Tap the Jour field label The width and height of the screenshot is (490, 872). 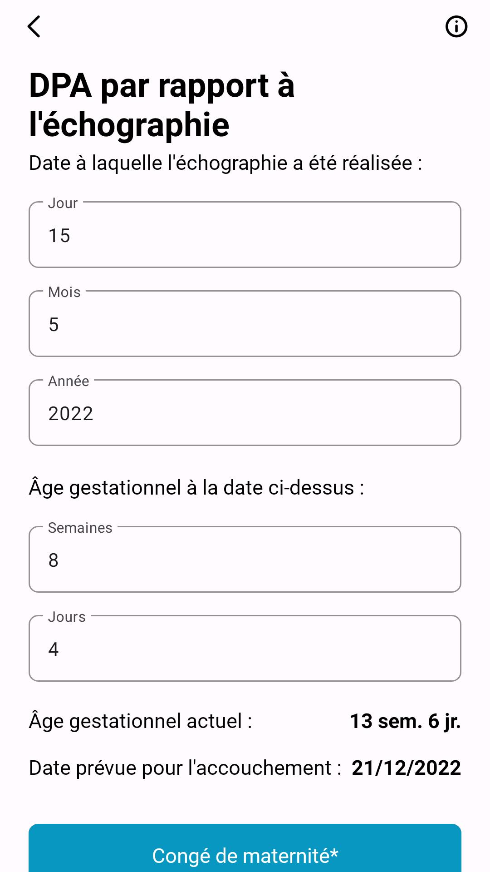point(63,203)
